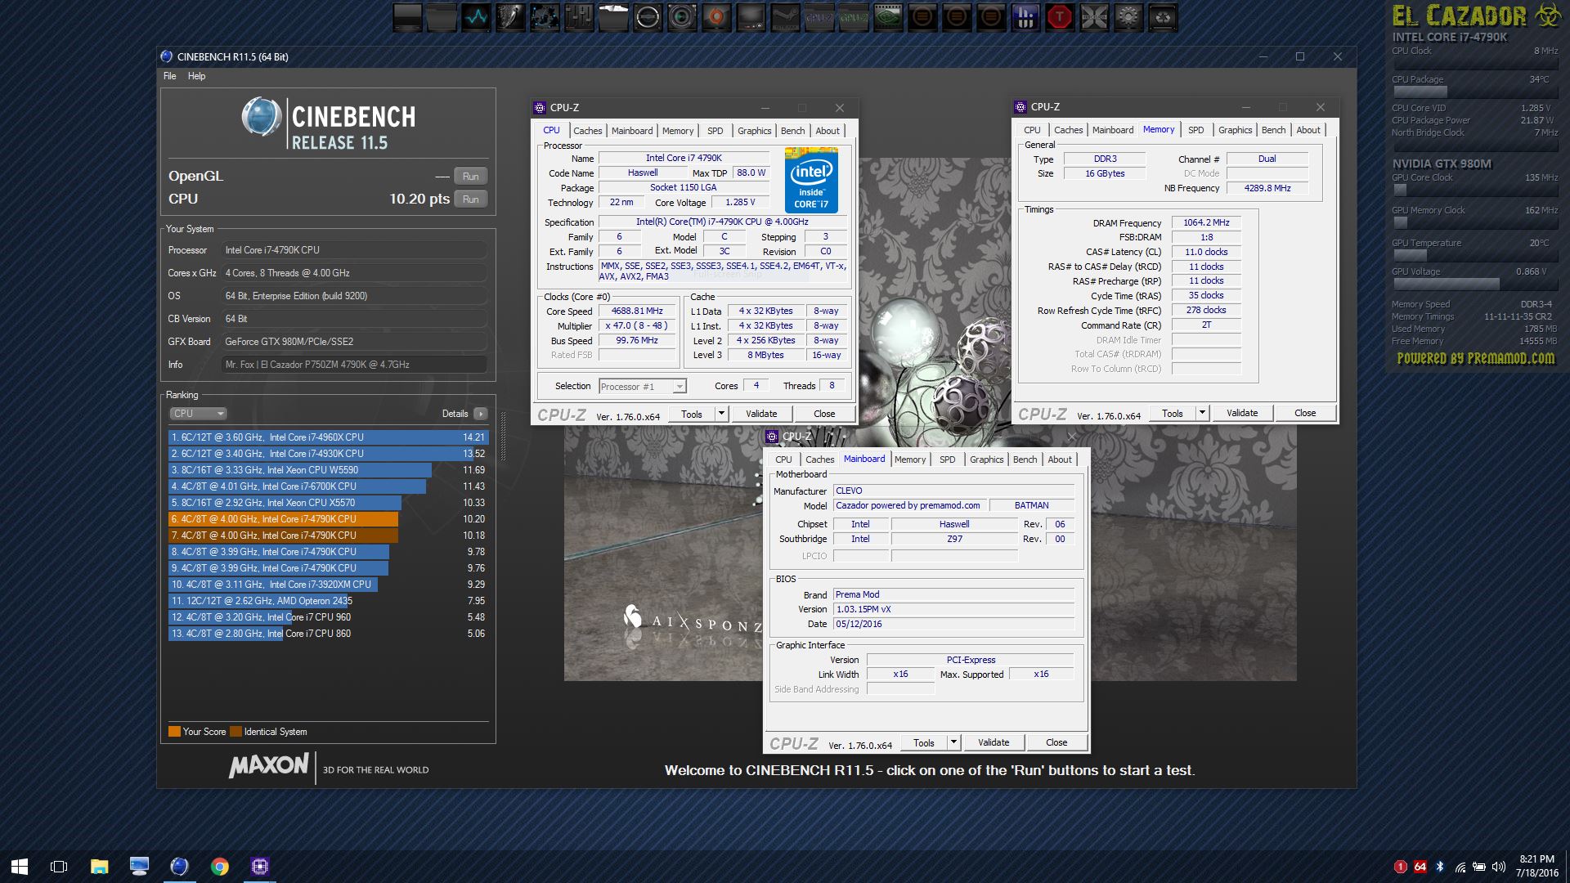
Task: Open the camera lens icon in top dock
Action: tap(682, 16)
